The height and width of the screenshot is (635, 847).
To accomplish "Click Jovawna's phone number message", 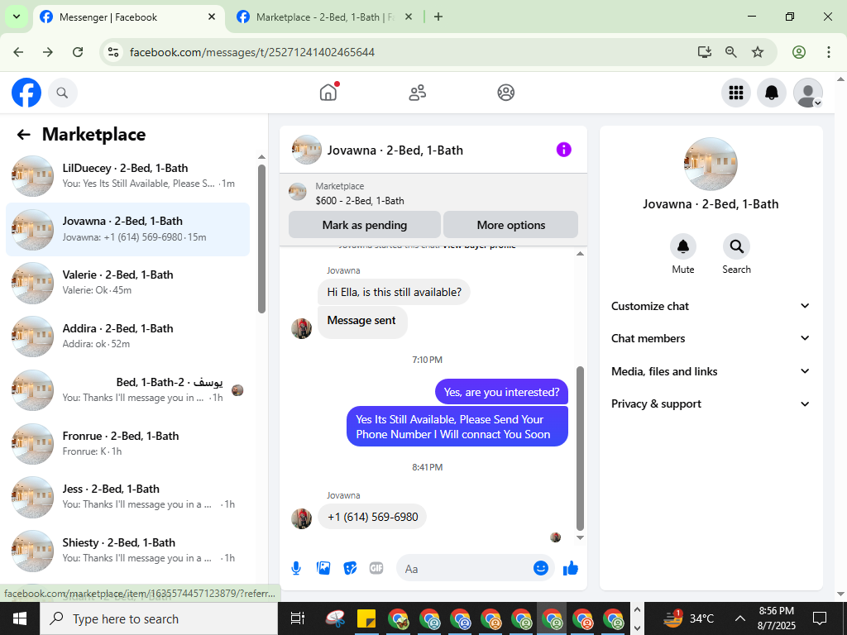I will 372,517.
